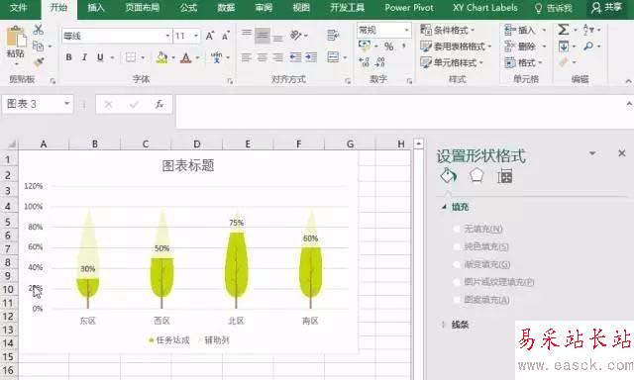
Task: Toggle underline formatting
Action: point(100,57)
